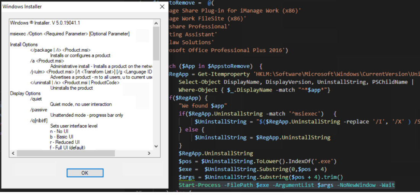The image size is (420, 195).
Task: Click 'Quiet mode, no user interaction' text
Action: (81, 104)
